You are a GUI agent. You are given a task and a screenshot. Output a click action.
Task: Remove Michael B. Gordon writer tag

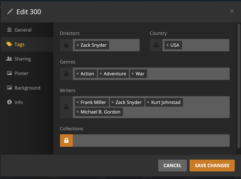tap(78, 112)
